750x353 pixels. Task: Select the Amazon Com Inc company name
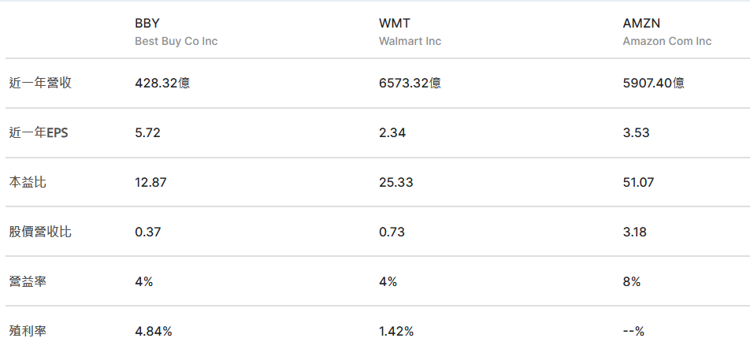pyautogui.click(x=666, y=41)
